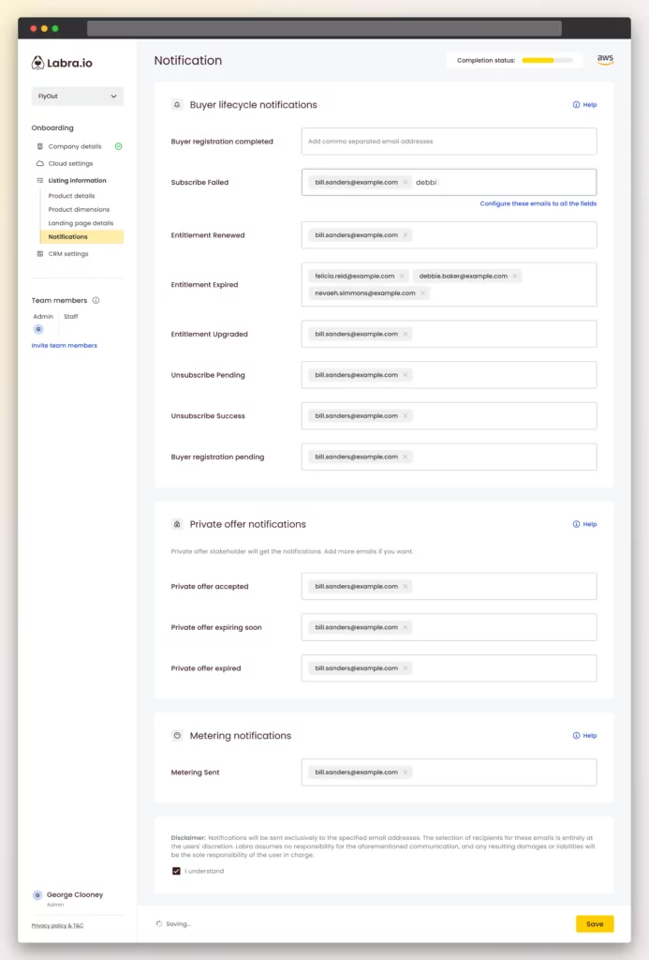This screenshot has width=649, height=960.
Task: Remove bill.sanders email from Private offer expiring soon
Action: coord(405,627)
